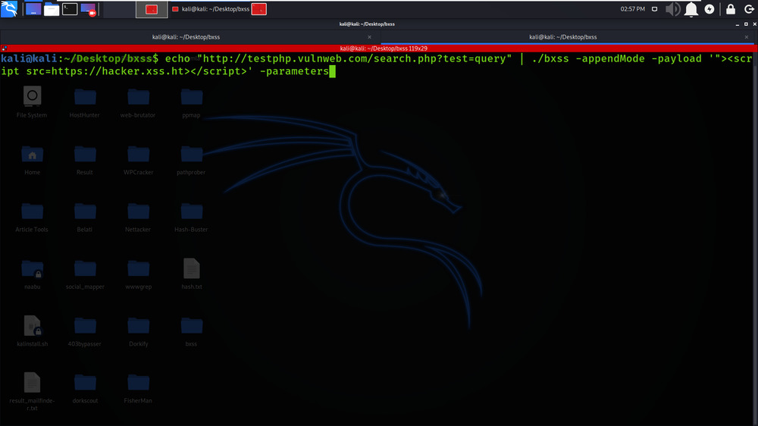This screenshot has width=758, height=426.
Task: Click the kali@kali prompt text
Action: [29, 58]
